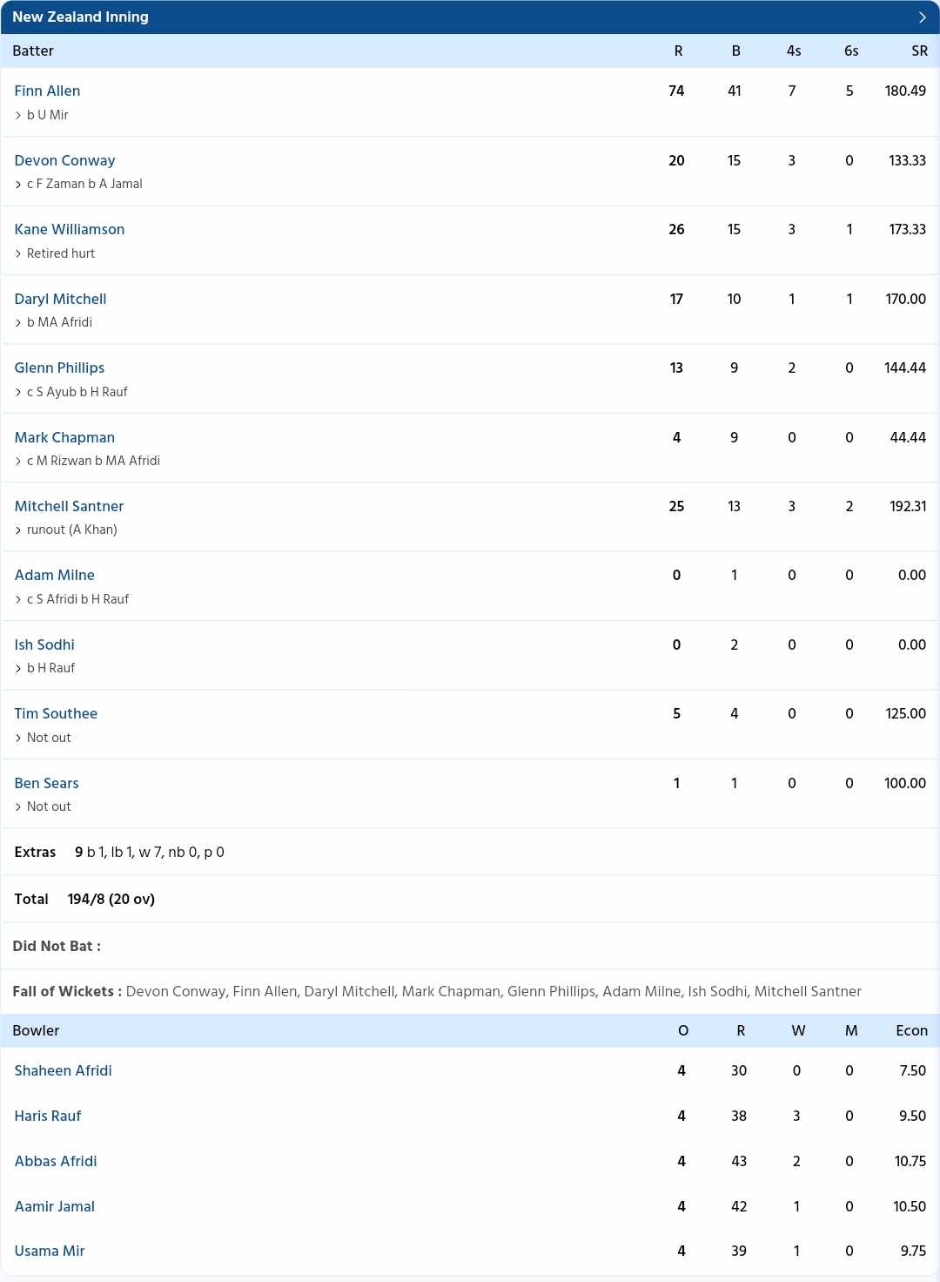Click the New Zealand Inning title
Screen dimensions: 940x1282
(80, 17)
